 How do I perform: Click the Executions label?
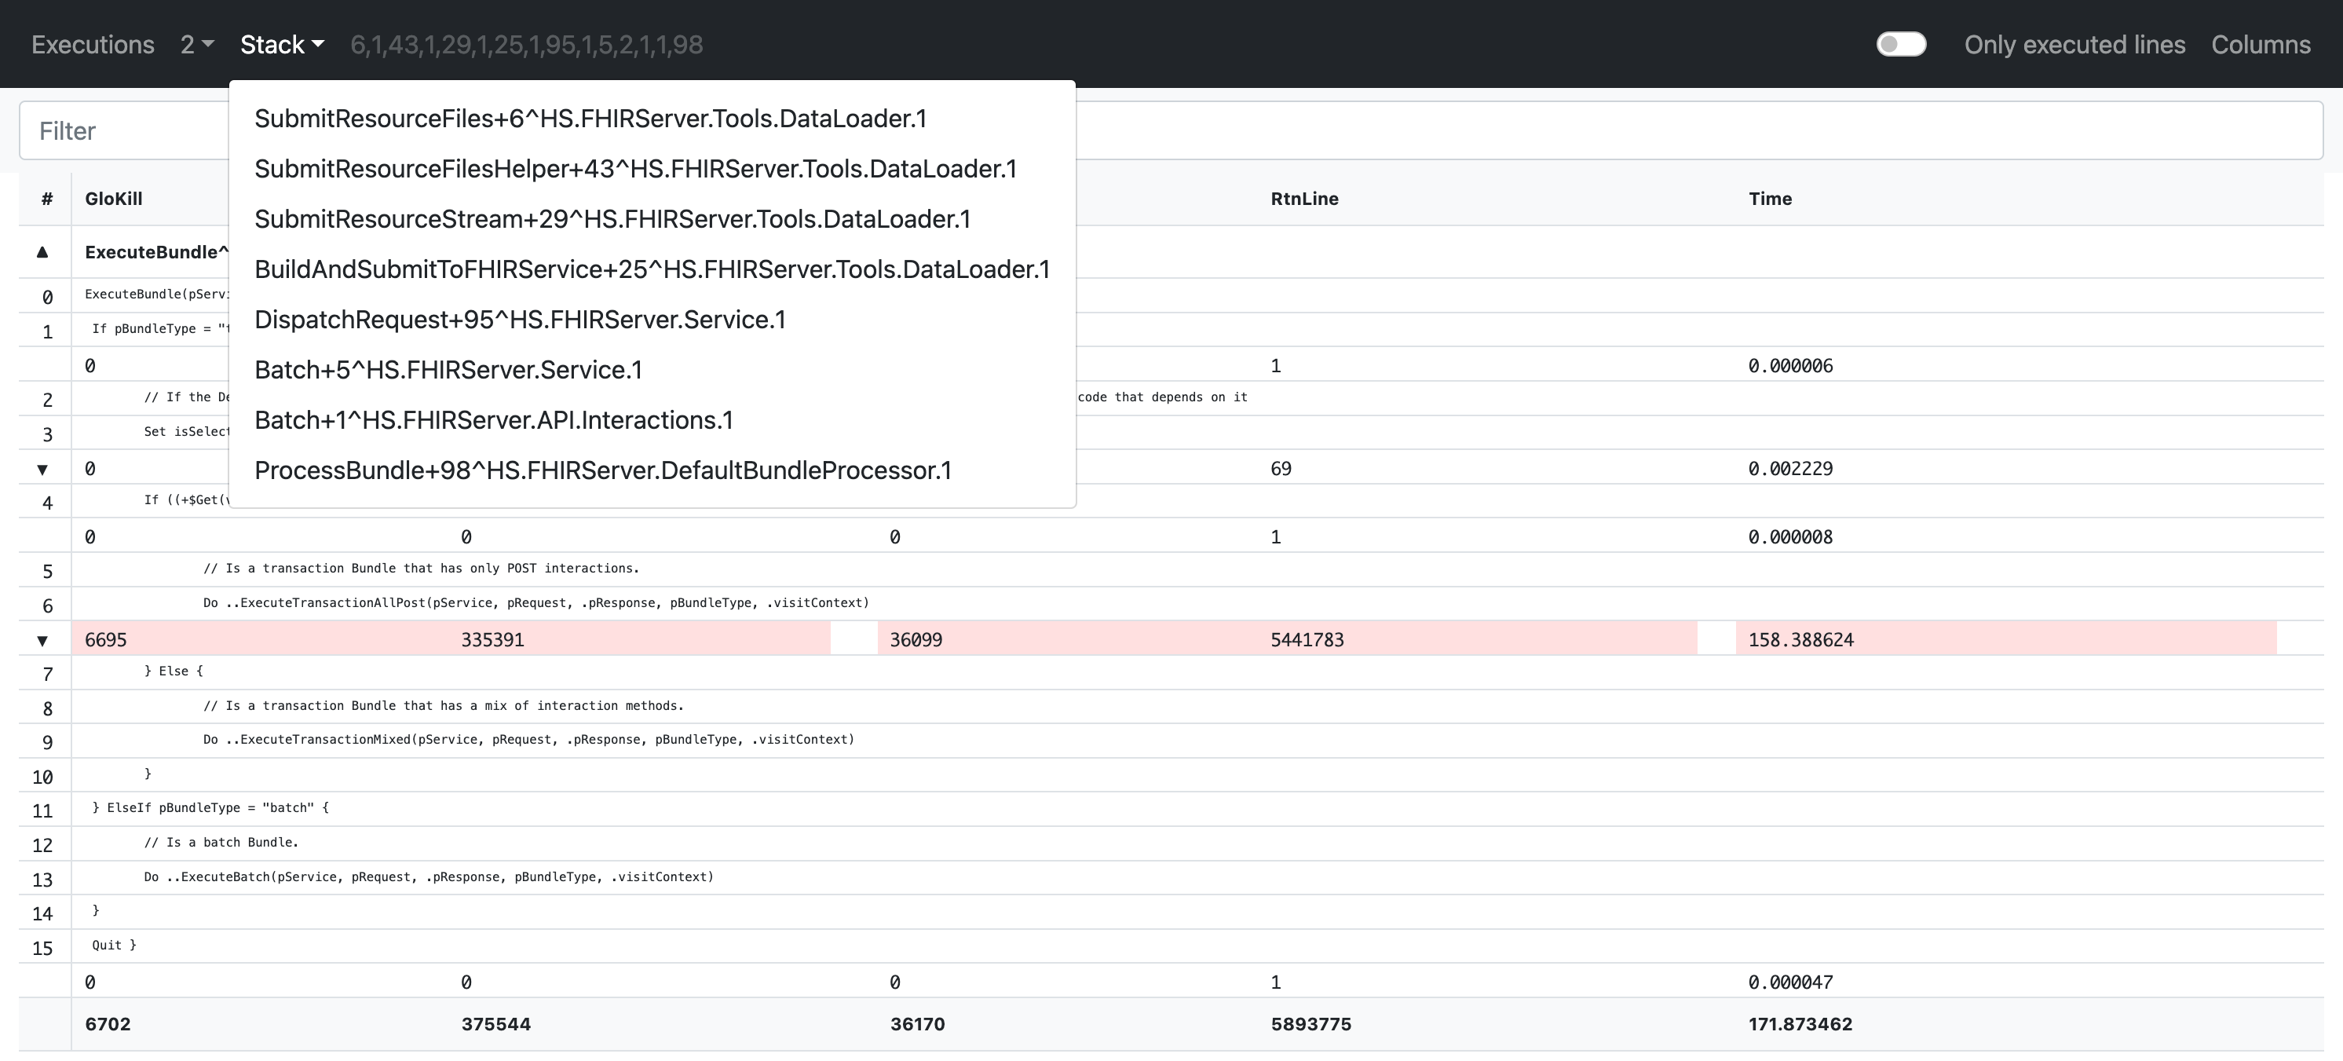click(x=93, y=44)
